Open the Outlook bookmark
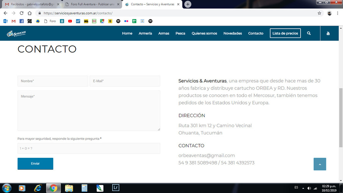This screenshot has height=193, width=343. click(x=5, y=21)
